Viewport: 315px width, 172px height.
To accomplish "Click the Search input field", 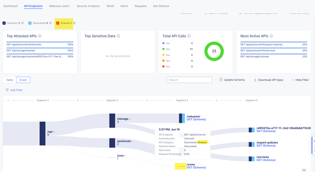I will coord(189,80).
